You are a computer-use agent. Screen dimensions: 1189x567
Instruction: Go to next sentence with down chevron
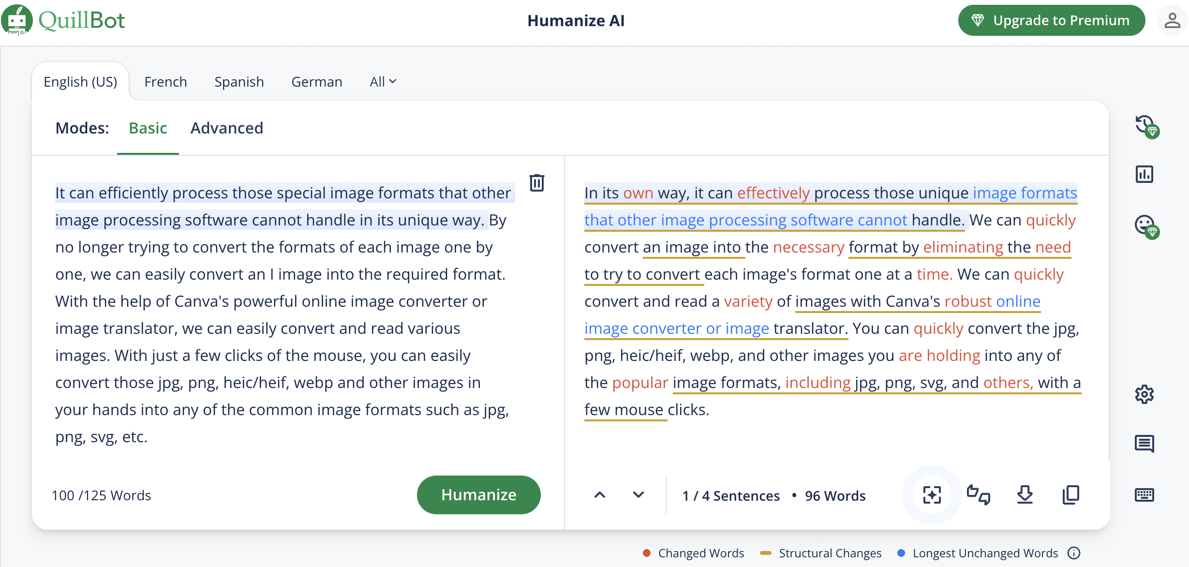point(639,495)
